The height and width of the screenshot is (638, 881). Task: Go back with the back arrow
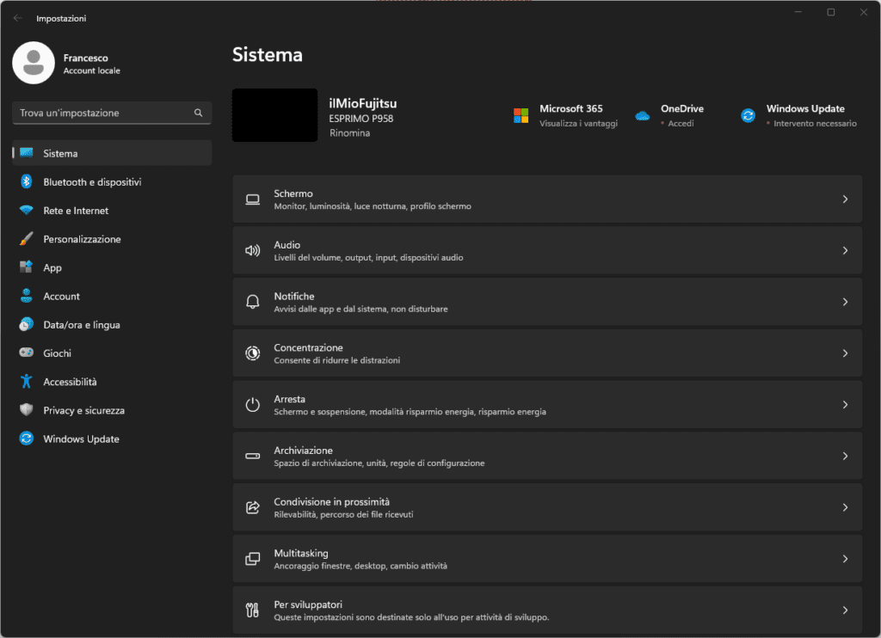(x=18, y=18)
